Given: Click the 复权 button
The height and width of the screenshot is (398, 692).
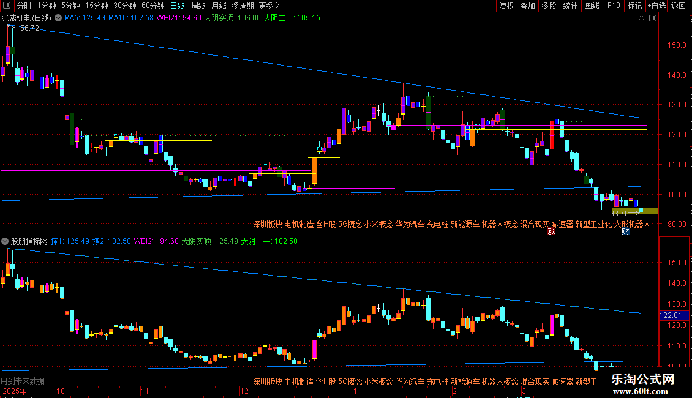Looking at the screenshot, I should point(506,6).
